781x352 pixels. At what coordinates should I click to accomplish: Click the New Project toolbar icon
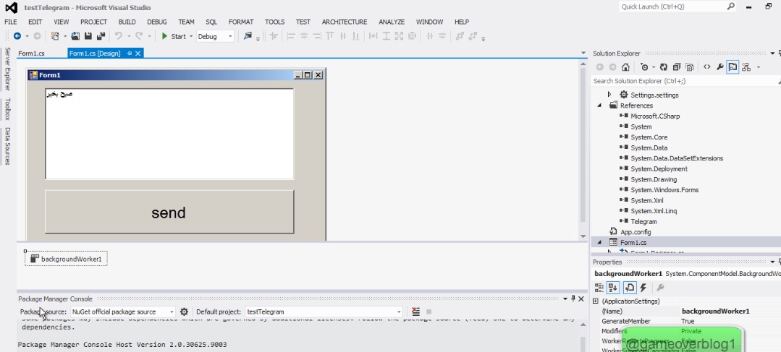coord(55,36)
